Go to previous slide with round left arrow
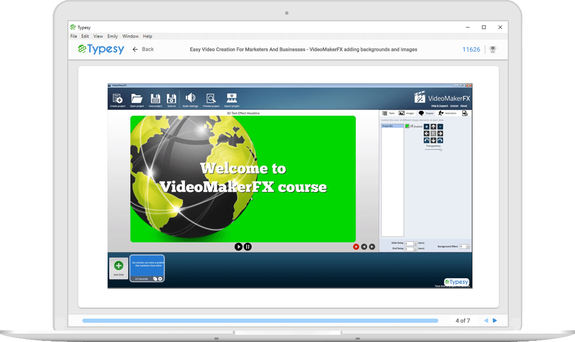Screen dimensions: 575x342 [x=364, y=247]
